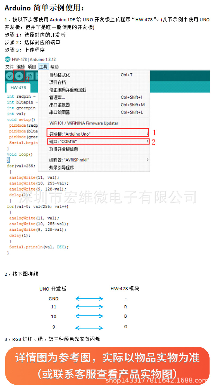Click the Upload arrow toolbar icon

19,76
